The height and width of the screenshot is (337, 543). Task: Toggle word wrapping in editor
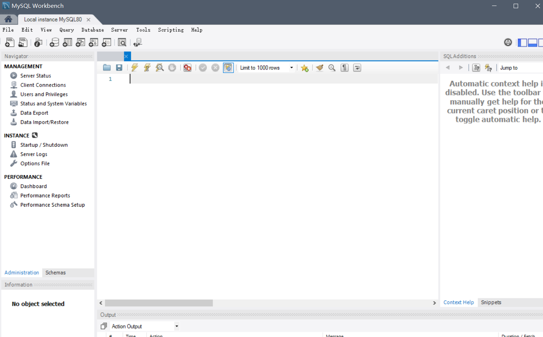coord(357,68)
